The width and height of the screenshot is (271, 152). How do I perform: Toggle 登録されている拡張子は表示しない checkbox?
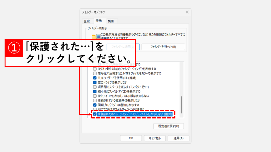[x=95, y=101]
